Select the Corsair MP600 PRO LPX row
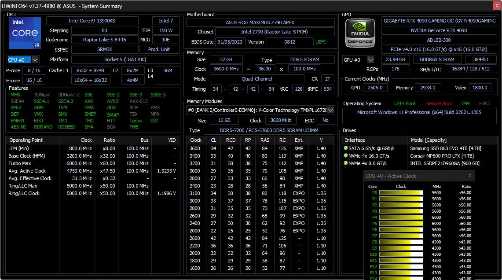Image resolution: width=502 pixels, height=280 pixels. pos(420,156)
